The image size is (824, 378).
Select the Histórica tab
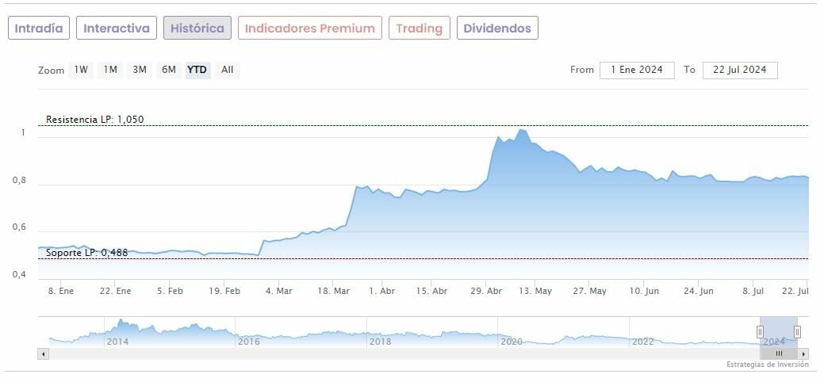coord(197,28)
